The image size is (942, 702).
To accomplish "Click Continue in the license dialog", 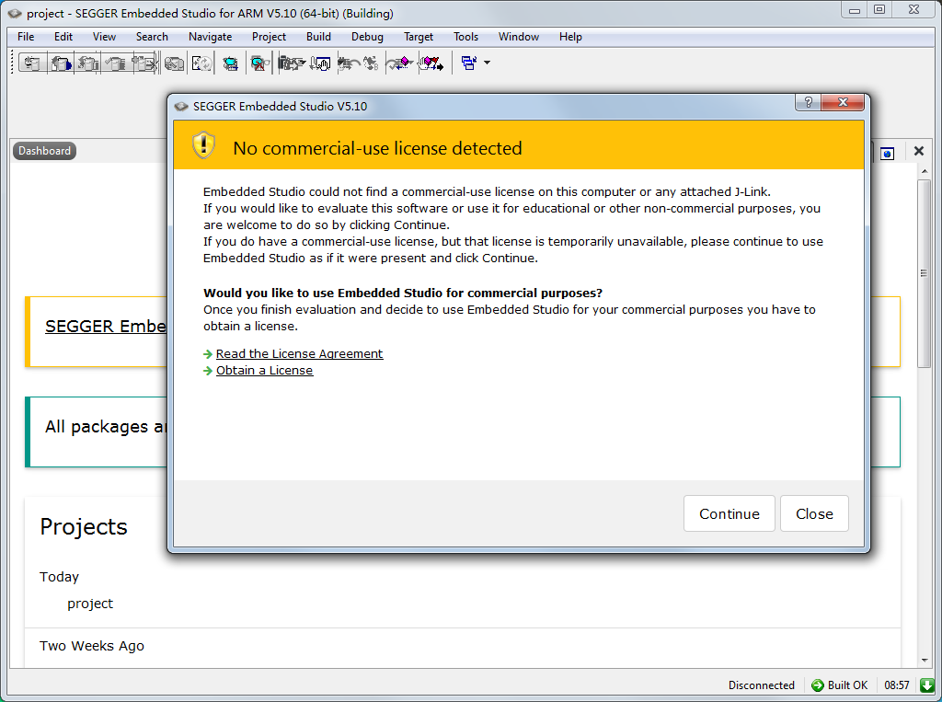I will coord(729,514).
